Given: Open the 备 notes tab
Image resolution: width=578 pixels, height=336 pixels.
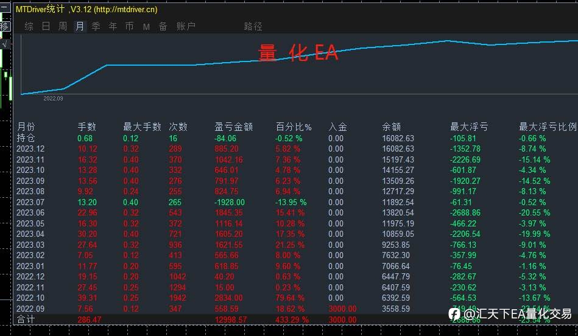Looking at the screenshot, I should pyautogui.click(x=163, y=26).
